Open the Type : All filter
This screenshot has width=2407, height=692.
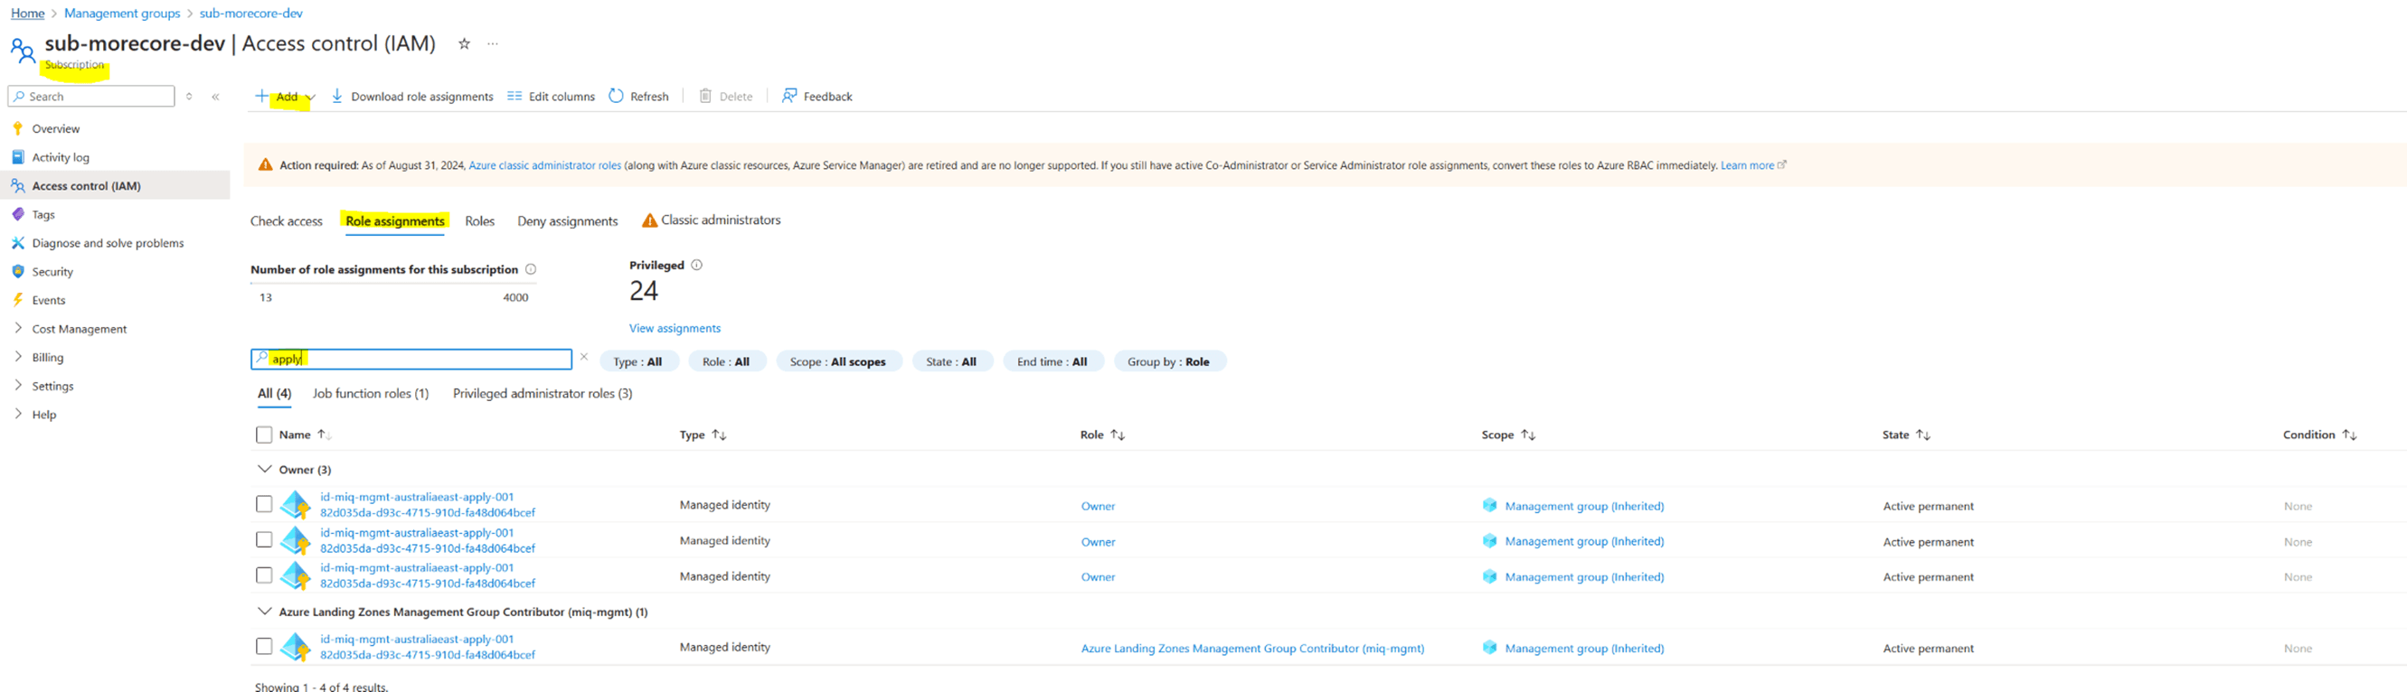[637, 361]
